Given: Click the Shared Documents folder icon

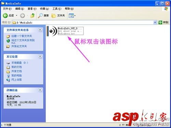Looking at the screenshot, I should pos(8,72).
